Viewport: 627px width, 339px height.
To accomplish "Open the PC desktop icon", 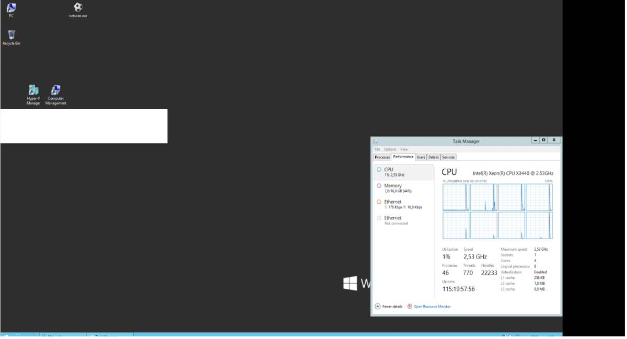I will tap(11, 8).
